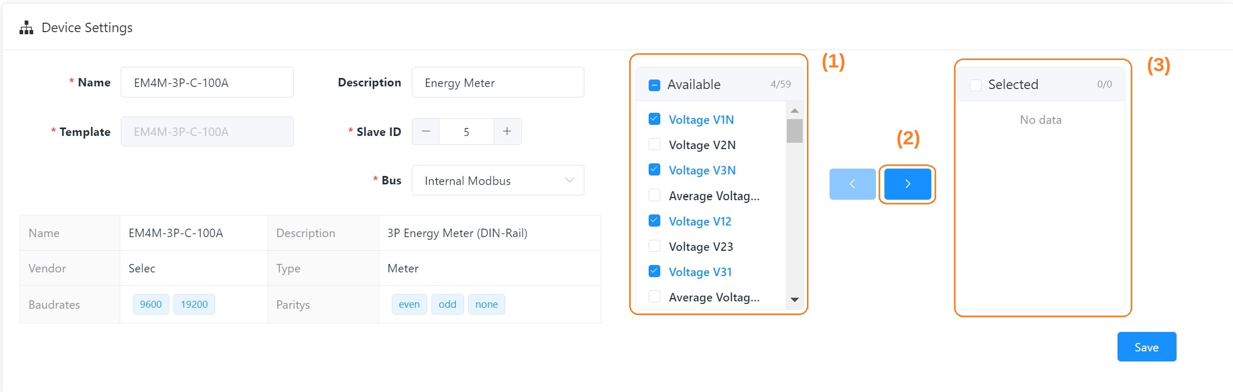Click the Save button
Screen dimensions: 1233x392
(1146, 347)
